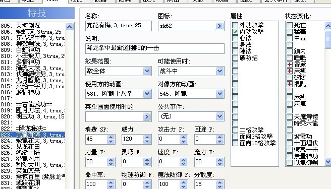
Task: Select header row 822: =降龙秘决=
Action: 33,129
